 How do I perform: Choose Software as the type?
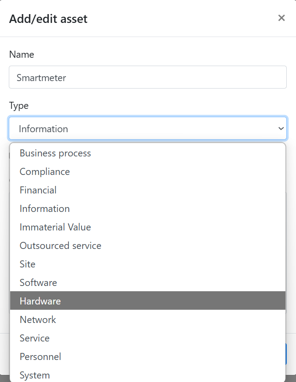[148, 283]
